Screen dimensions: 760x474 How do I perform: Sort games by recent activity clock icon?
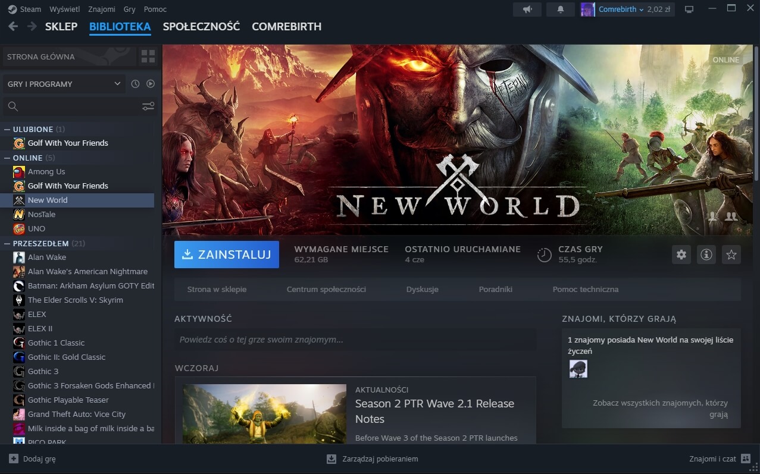pos(135,84)
